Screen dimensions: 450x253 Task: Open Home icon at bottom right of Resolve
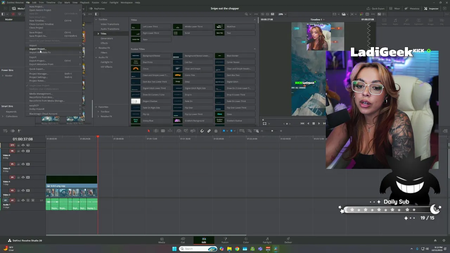coord(435,240)
